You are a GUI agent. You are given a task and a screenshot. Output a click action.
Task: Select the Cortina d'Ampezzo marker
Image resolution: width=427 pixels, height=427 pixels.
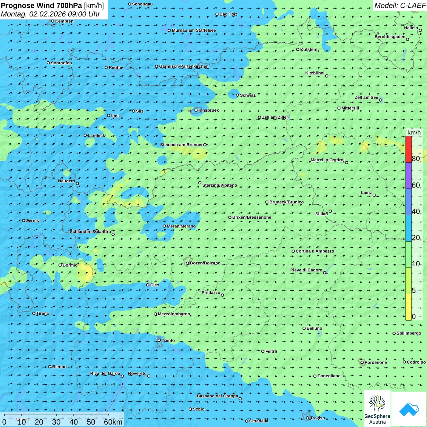coord(293,251)
